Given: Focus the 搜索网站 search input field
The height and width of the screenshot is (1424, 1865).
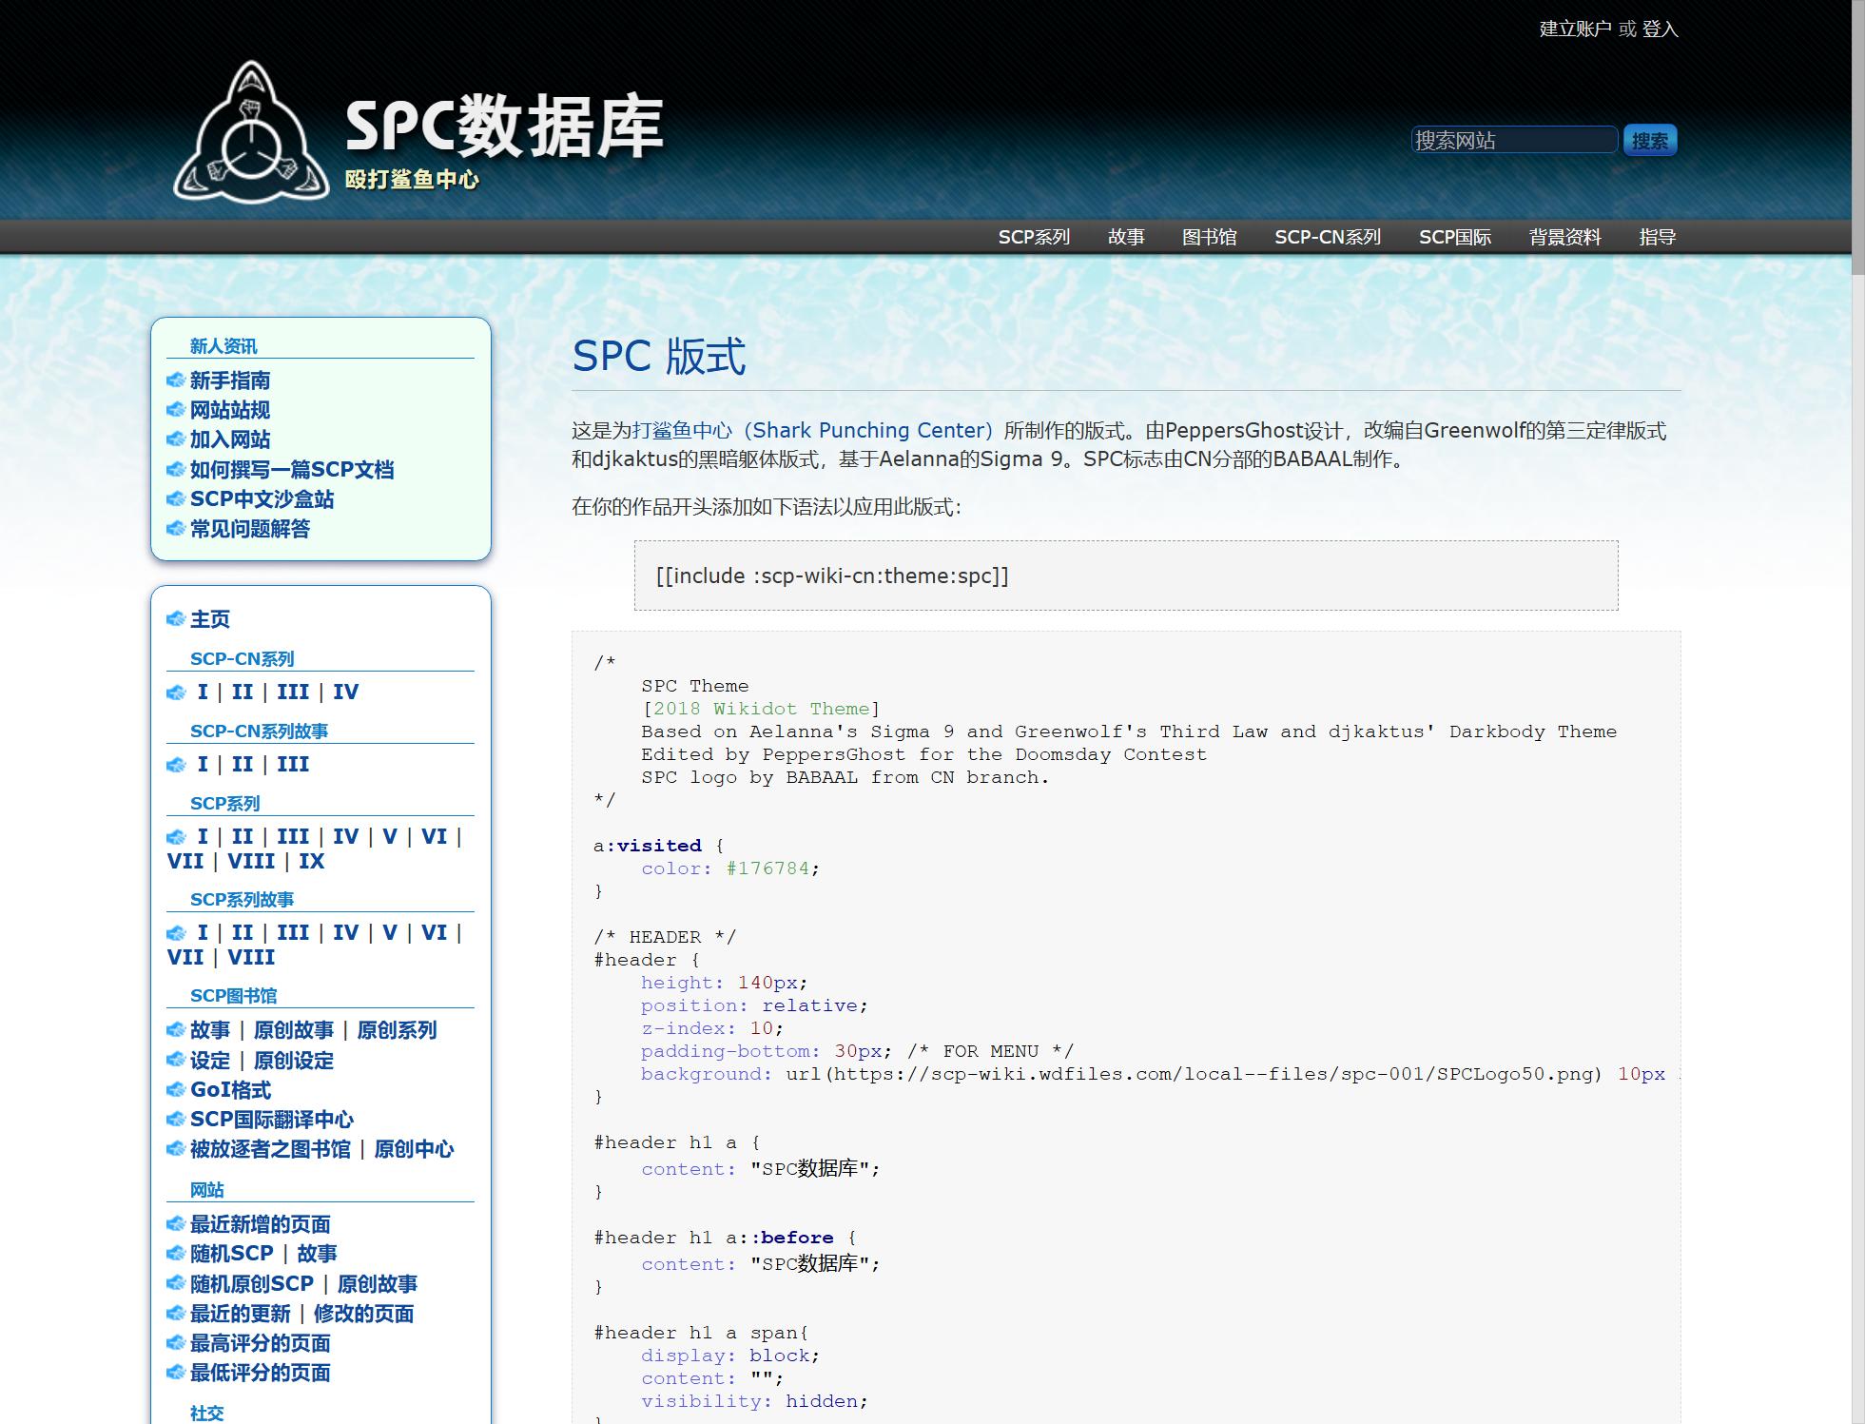Looking at the screenshot, I should pos(1513,141).
